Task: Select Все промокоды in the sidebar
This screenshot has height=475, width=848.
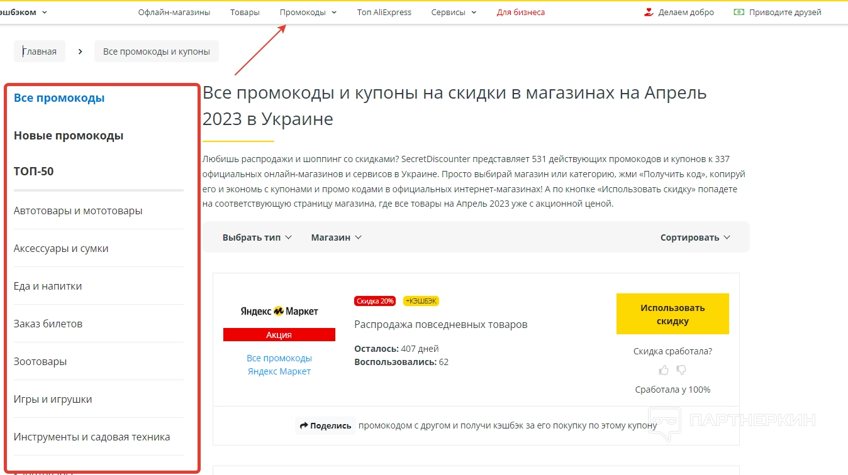Action: click(x=59, y=98)
